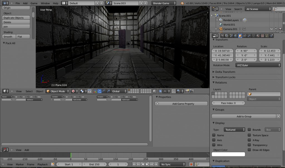
Task: Switch to the World properties tab (globe icon)
Action: [x=235, y=35]
